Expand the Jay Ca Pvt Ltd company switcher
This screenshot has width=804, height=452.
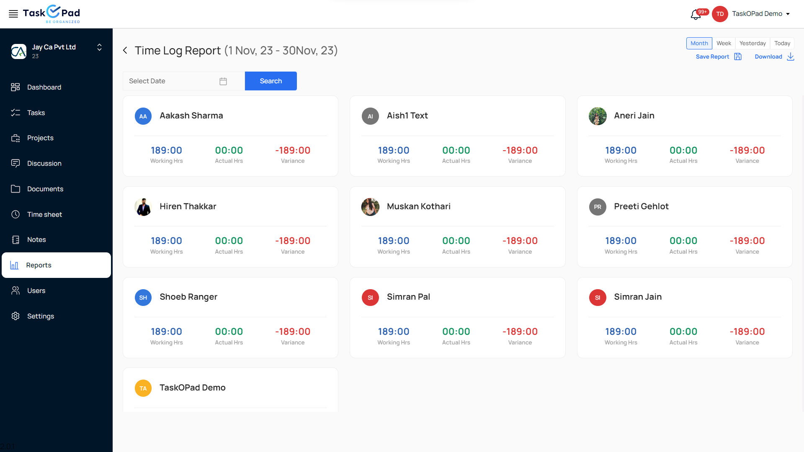(99, 47)
